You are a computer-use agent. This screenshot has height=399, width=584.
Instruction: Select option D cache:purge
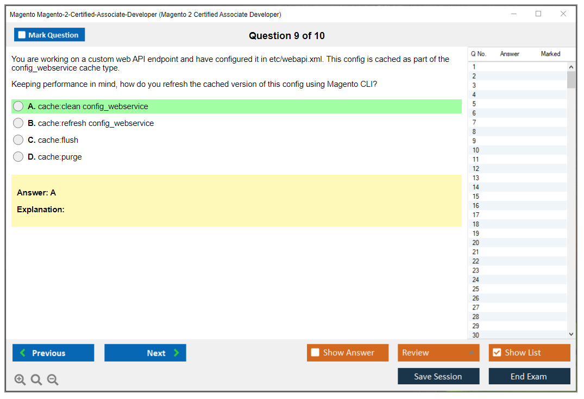18,157
